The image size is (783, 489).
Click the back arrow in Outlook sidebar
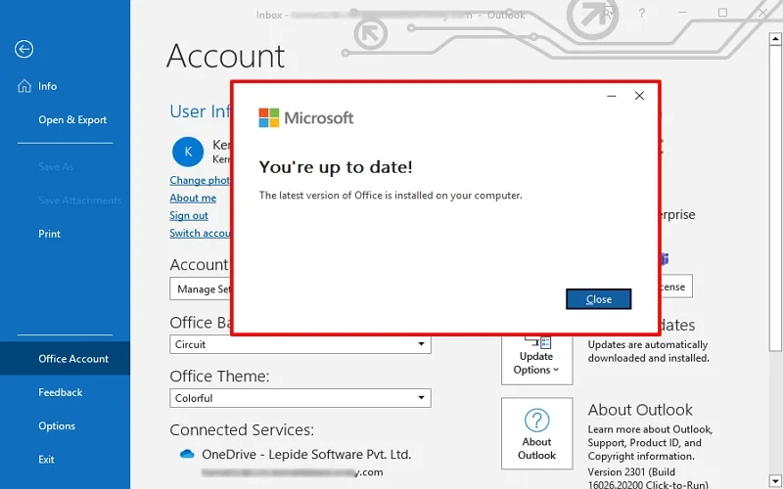pyautogui.click(x=23, y=49)
